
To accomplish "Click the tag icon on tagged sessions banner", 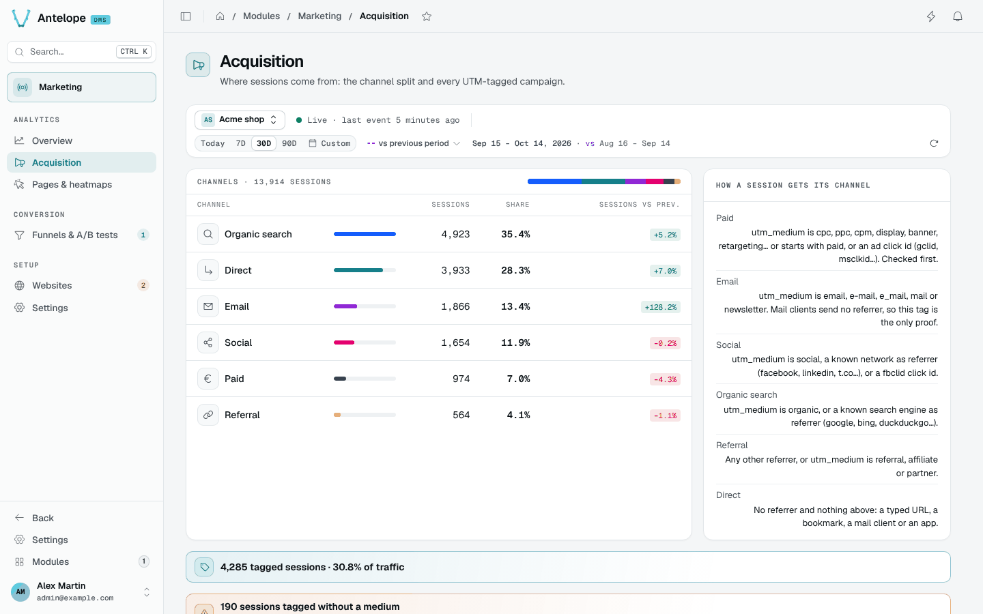I will tap(204, 567).
